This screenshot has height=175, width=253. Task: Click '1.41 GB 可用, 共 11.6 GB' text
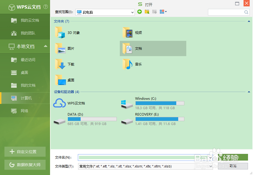[155, 124]
